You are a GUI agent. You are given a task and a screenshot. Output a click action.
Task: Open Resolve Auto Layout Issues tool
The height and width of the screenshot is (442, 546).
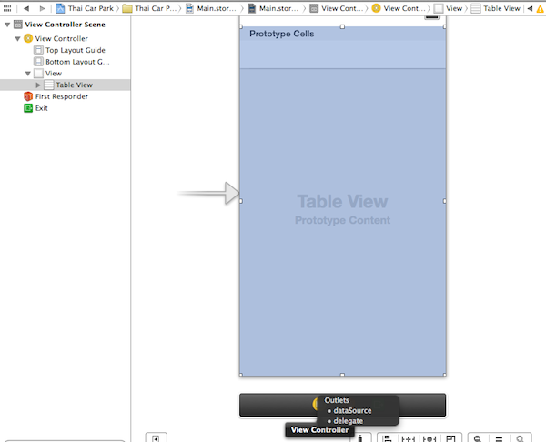click(430, 438)
